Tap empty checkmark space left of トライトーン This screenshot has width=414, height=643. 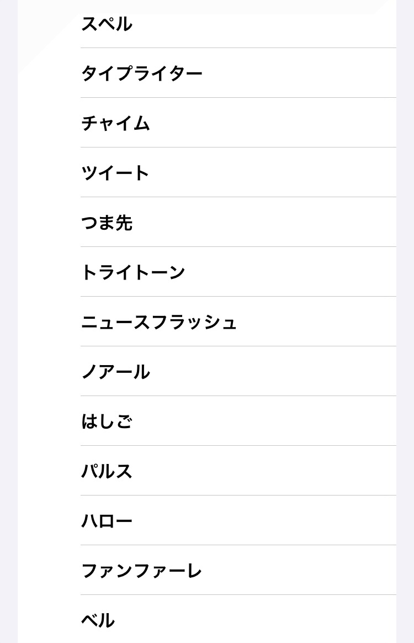tap(50, 272)
